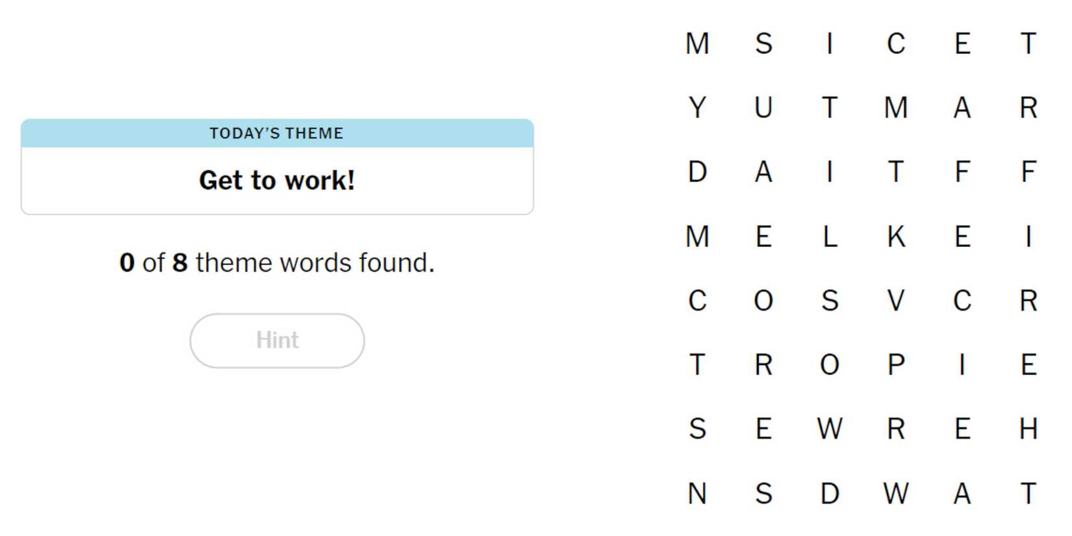
Task: Select the letter U in the grid
Action: (763, 108)
